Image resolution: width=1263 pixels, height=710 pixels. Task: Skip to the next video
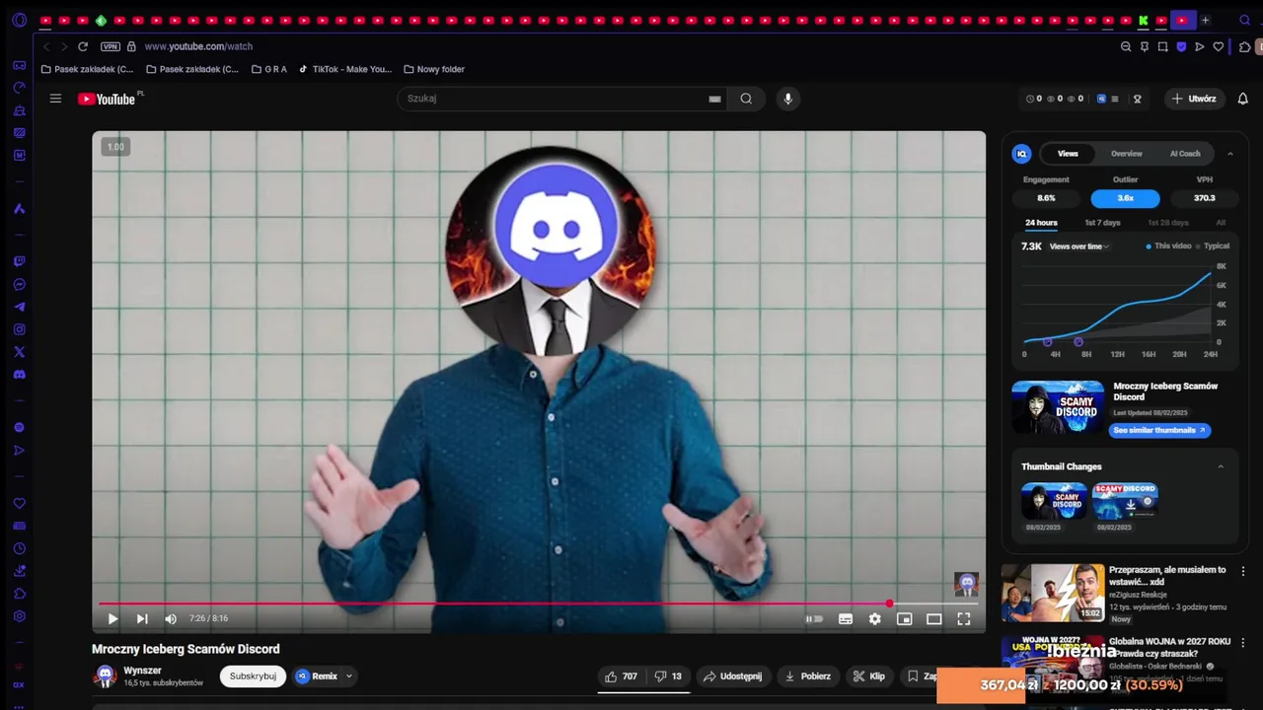click(x=142, y=618)
